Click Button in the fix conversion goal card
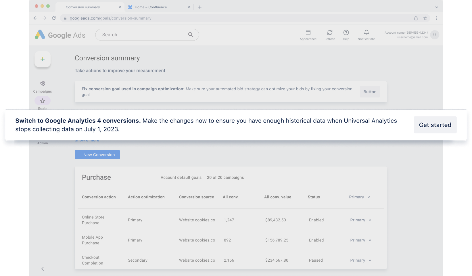Image resolution: width=472 pixels, height=276 pixels. pyautogui.click(x=370, y=92)
